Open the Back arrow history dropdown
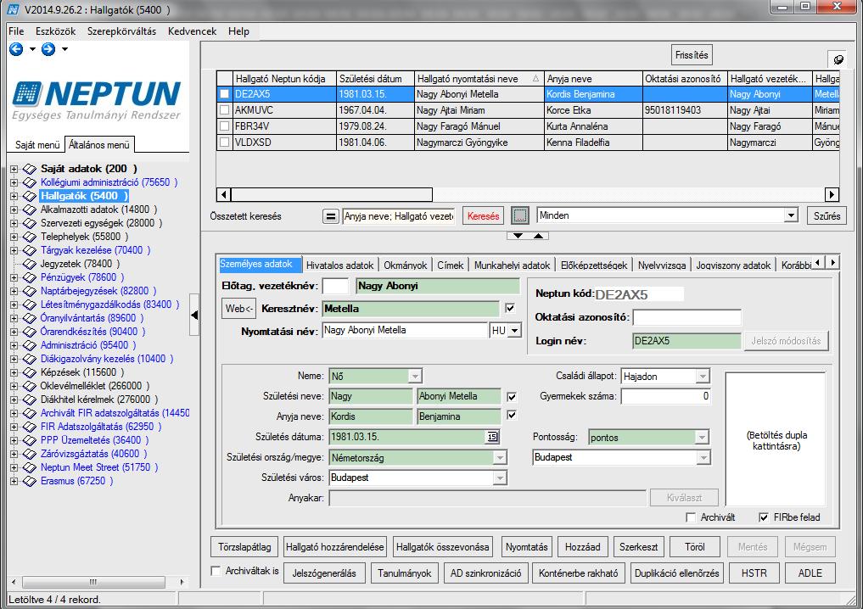Viewport: 863px width, 609px height. pos(32,49)
